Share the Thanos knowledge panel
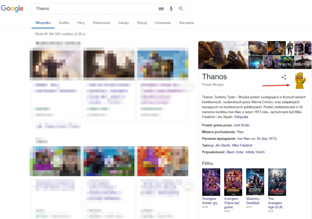This screenshot has height=219, width=312. pyautogui.click(x=284, y=77)
